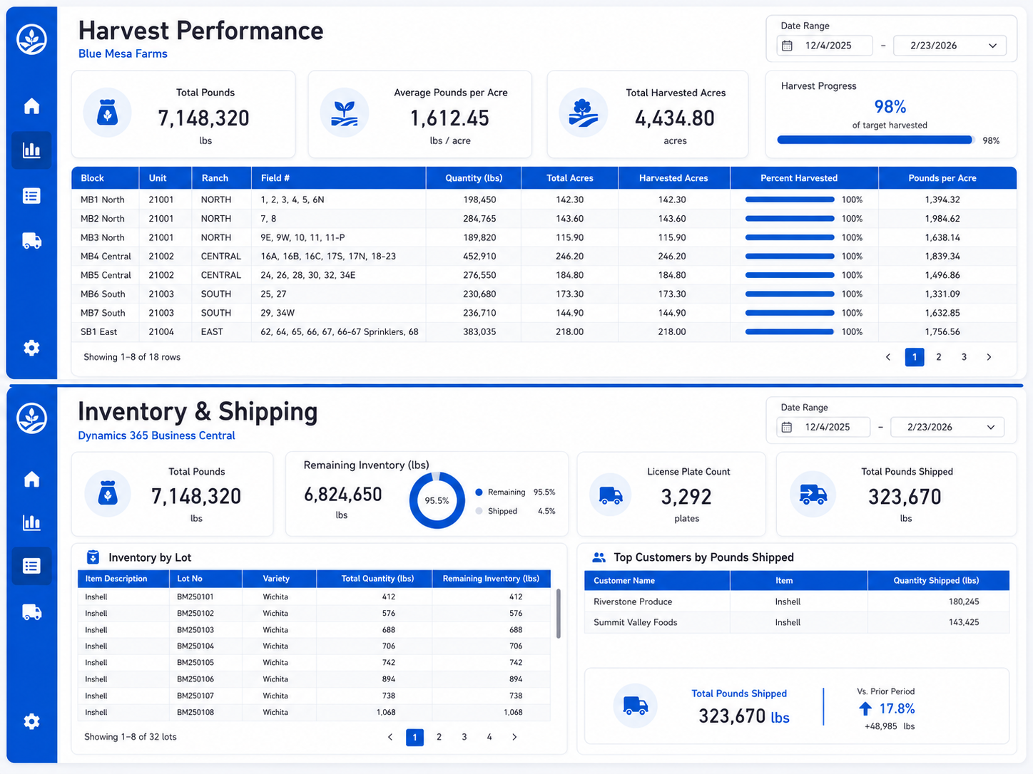Expand Inventory & Shipping end date dropdown arrow
The width and height of the screenshot is (1033, 774).
[x=991, y=427]
